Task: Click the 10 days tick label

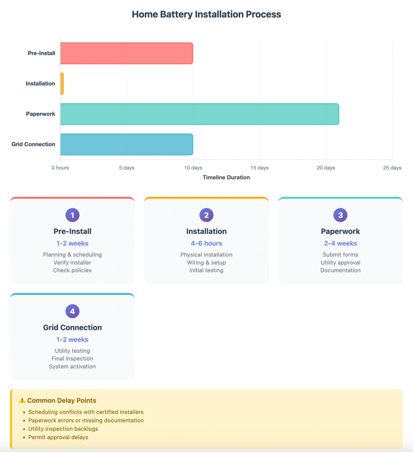Action: (x=193, y=168)
